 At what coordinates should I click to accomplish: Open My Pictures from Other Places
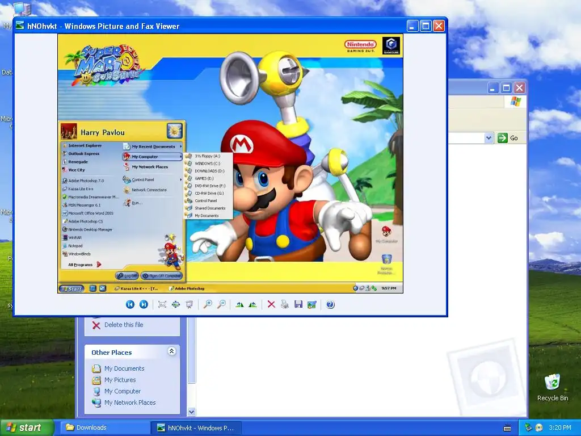(120, 380)
